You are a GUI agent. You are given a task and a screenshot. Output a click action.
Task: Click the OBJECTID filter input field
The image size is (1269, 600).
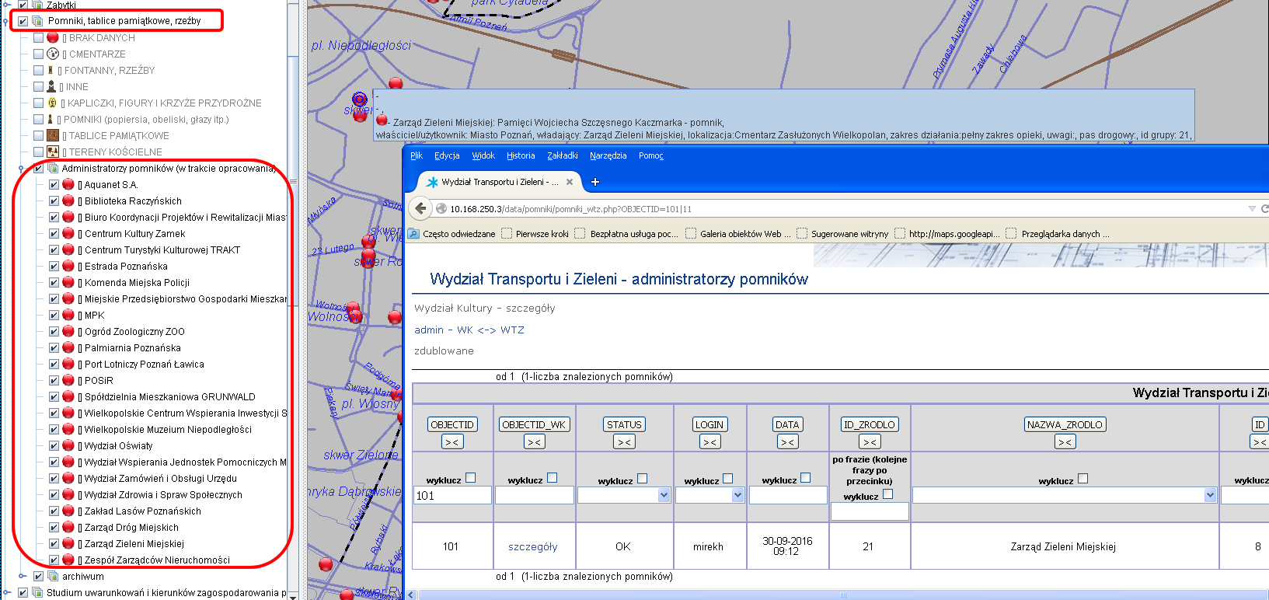click(x=452, y=495)
